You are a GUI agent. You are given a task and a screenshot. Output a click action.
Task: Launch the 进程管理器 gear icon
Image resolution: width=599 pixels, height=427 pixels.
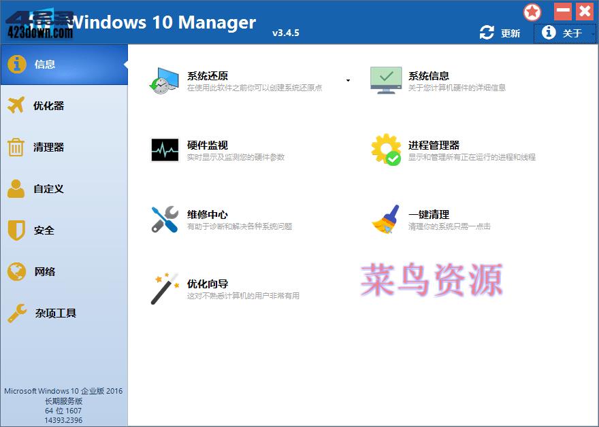pyautogui.click(x=385, y=148)
